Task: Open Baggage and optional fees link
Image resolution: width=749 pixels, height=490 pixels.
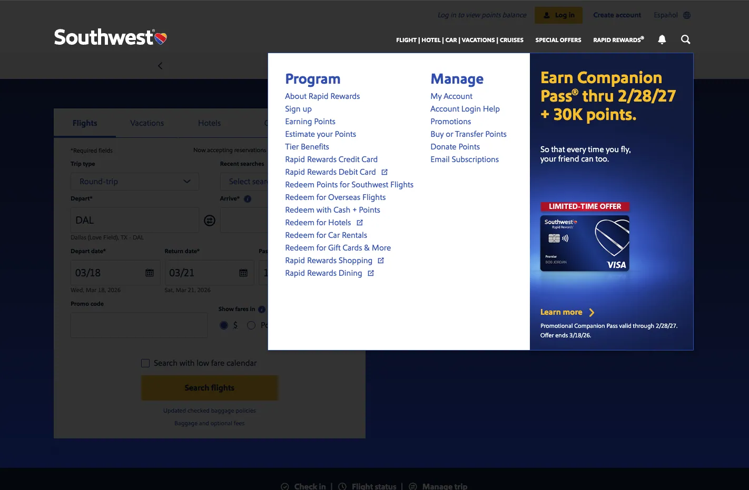Action: [210, 423]
